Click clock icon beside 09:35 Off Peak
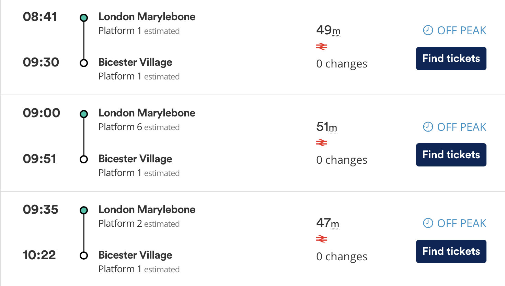This screenshot has width=505, height=286. coord(428,223)
